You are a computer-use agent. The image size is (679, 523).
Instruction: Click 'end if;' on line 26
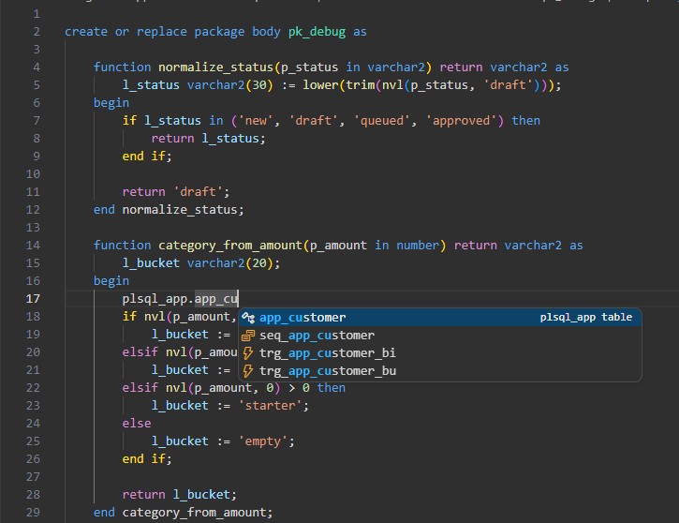click(x=147, y=459)
